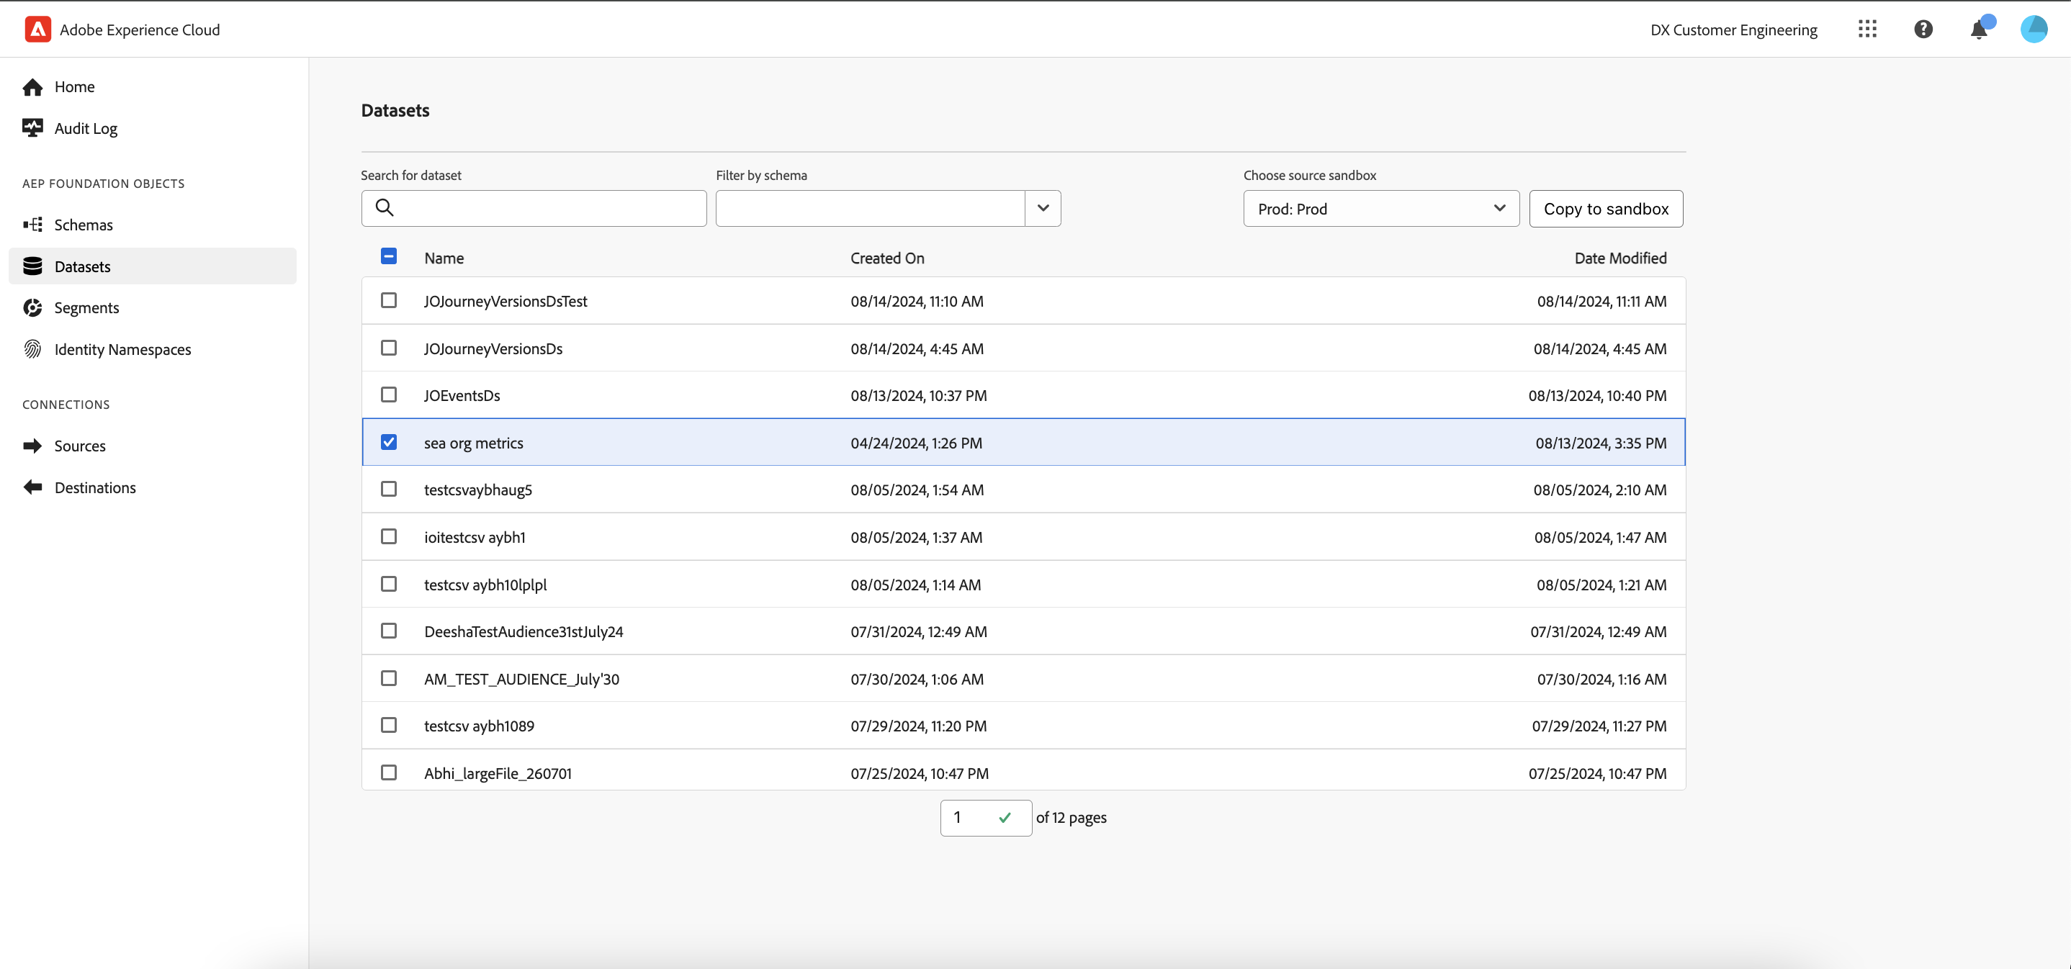
Task: Sort by Date Modified column header
Action: point(1620,258)
